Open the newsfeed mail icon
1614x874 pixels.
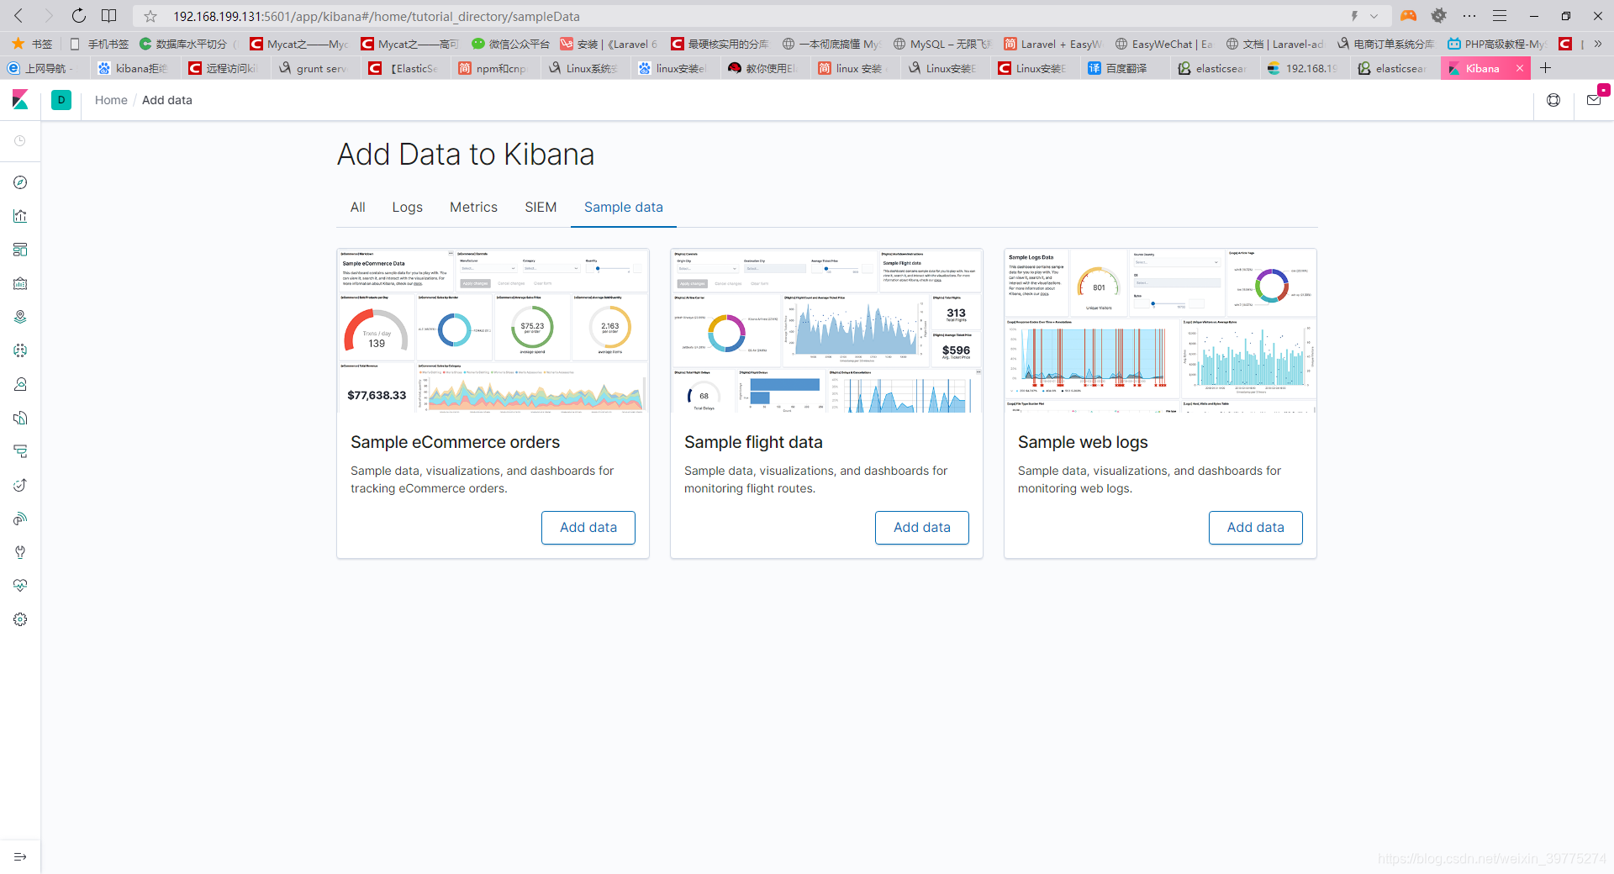[x=1594, y=100]
